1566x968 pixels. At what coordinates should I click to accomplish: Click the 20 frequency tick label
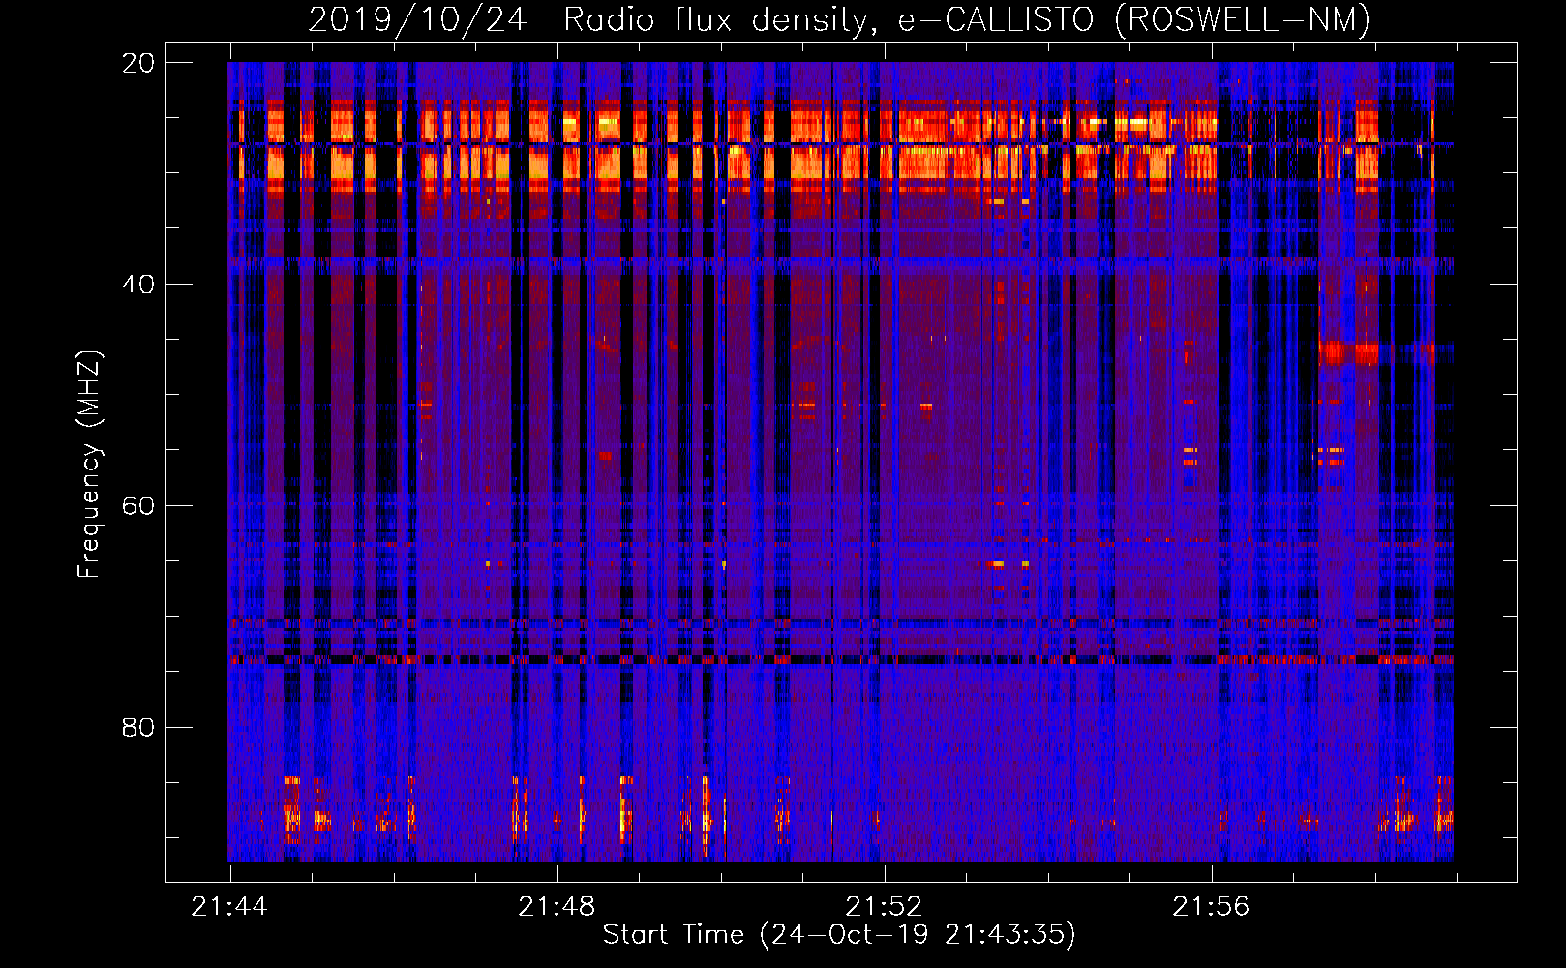click(138, 63)
